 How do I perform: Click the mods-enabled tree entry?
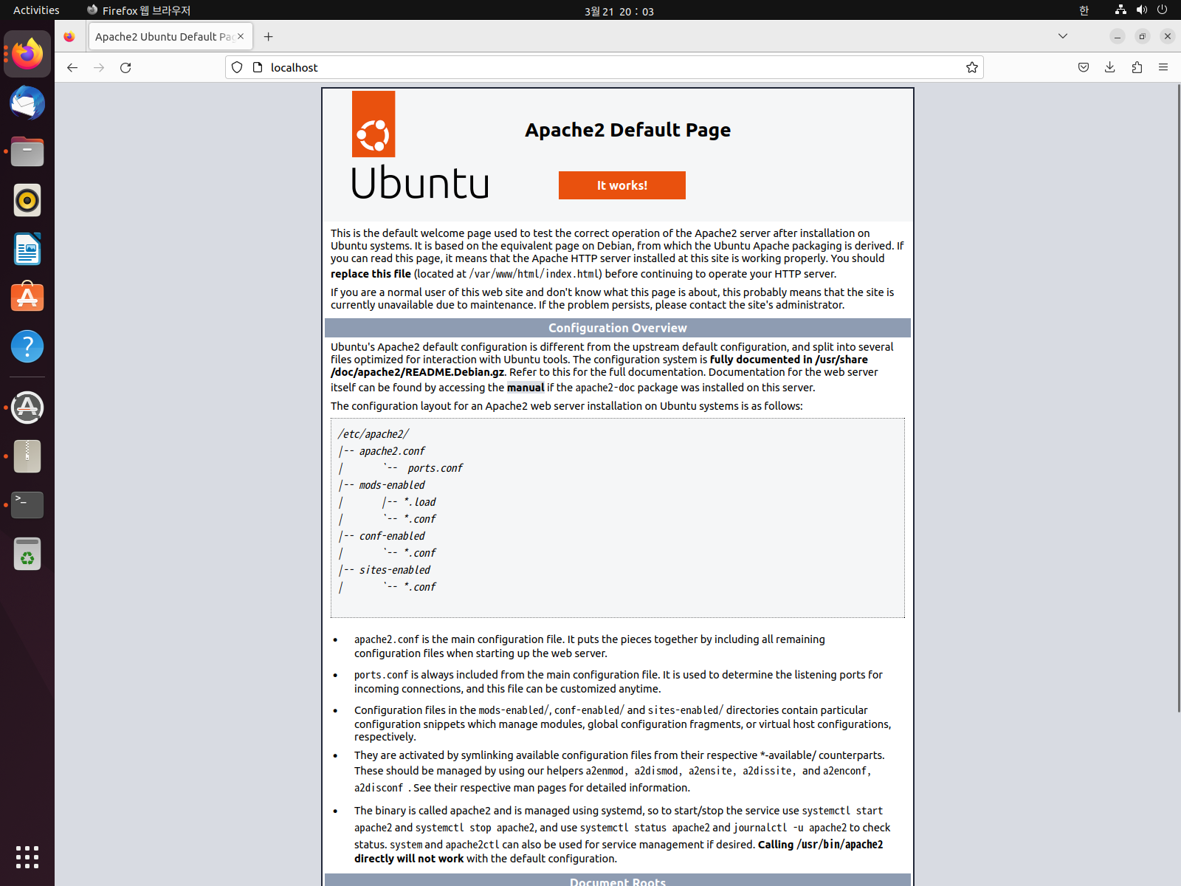[392, 485]
